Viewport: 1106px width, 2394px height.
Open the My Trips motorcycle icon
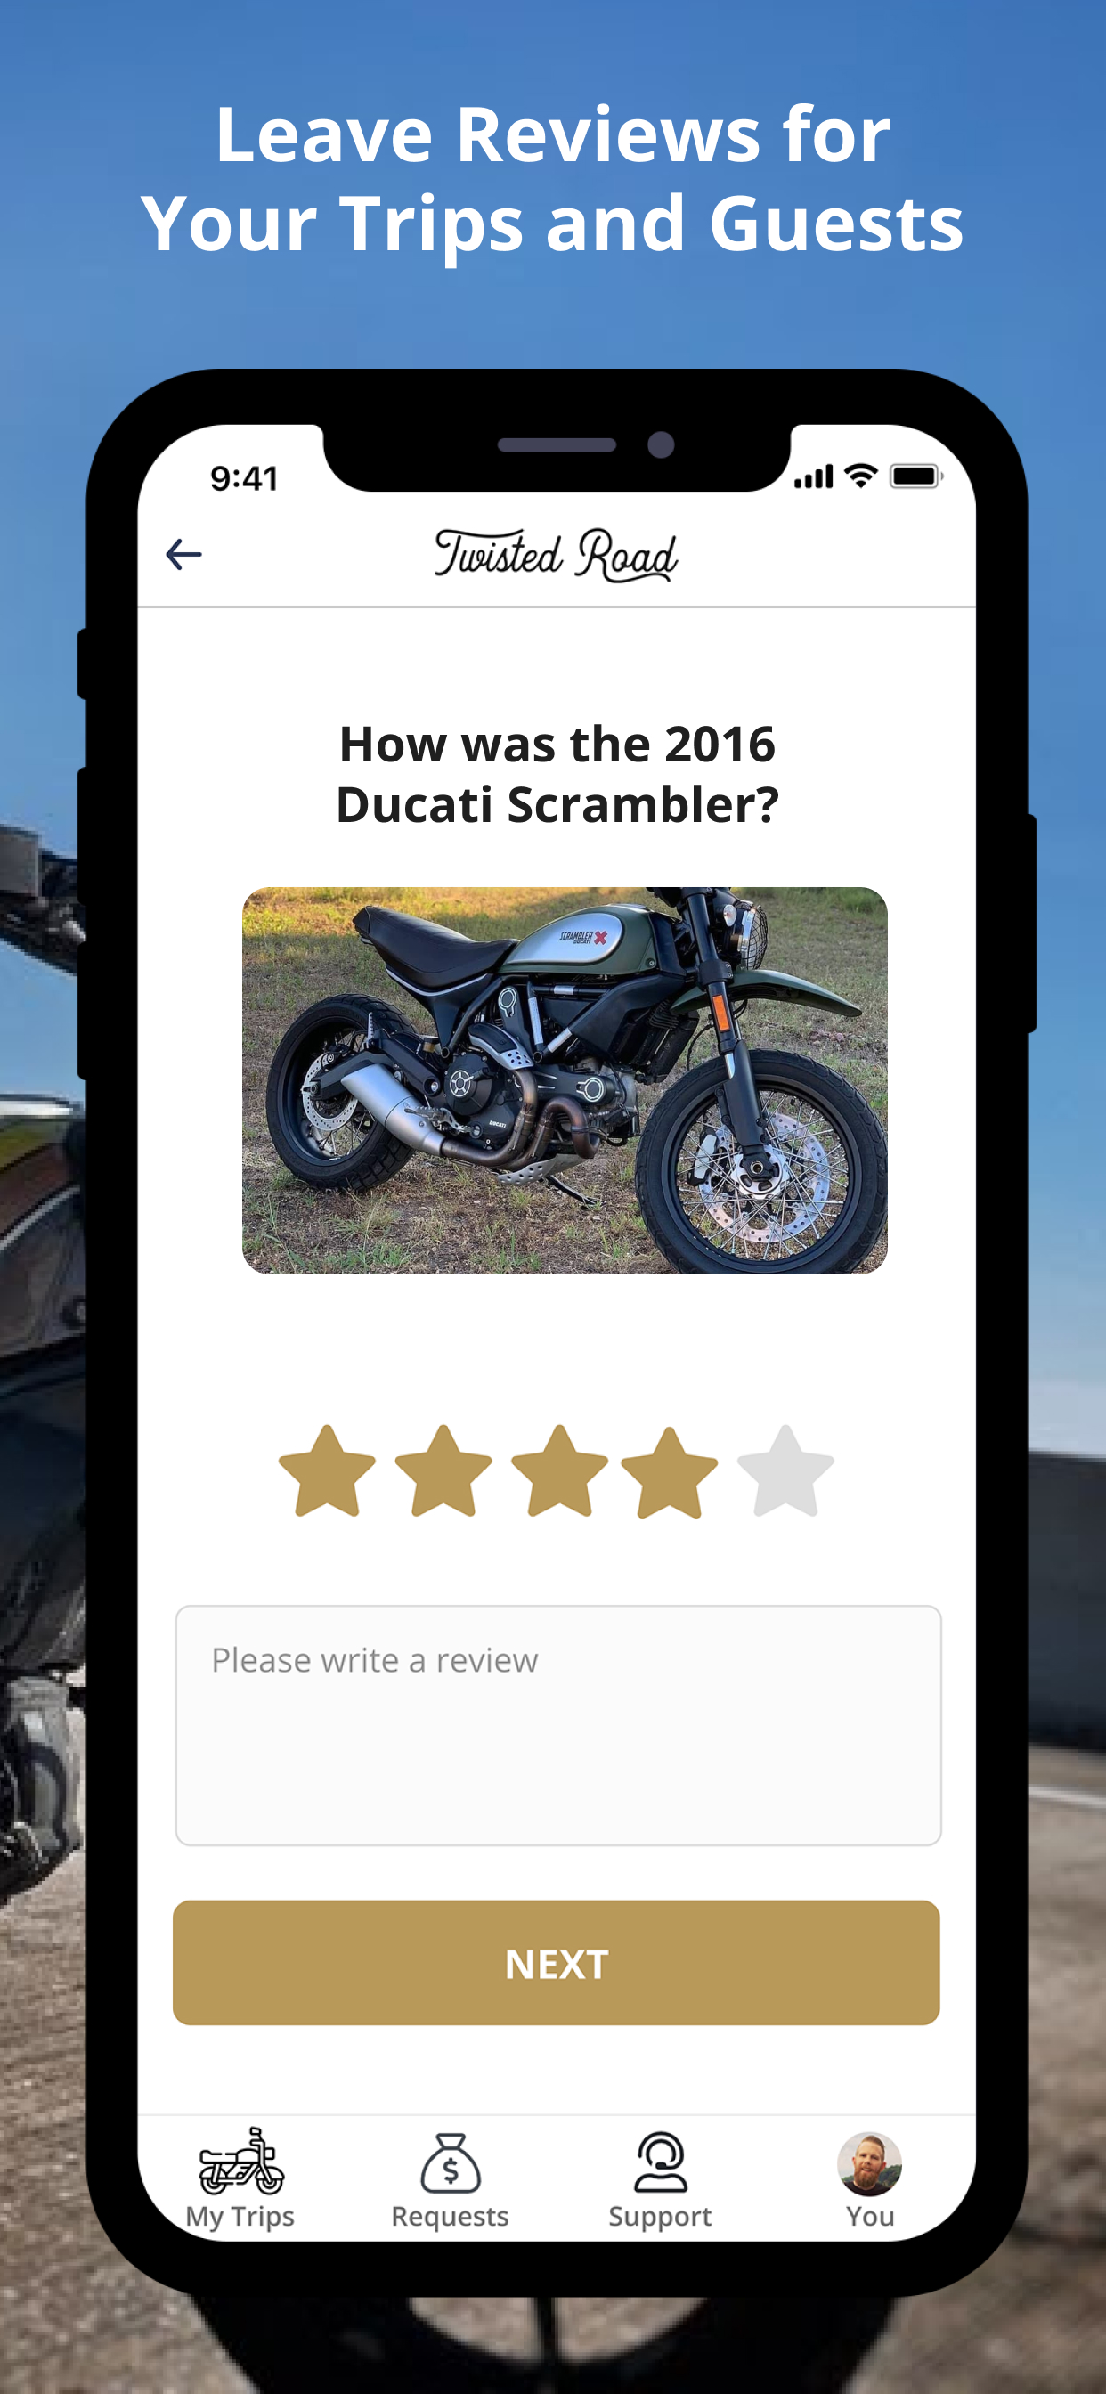pos(241,2162)
